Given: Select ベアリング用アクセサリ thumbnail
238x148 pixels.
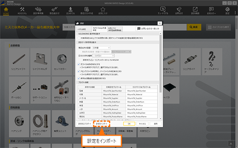Looking at the screenshot, I should pos(40,124).
